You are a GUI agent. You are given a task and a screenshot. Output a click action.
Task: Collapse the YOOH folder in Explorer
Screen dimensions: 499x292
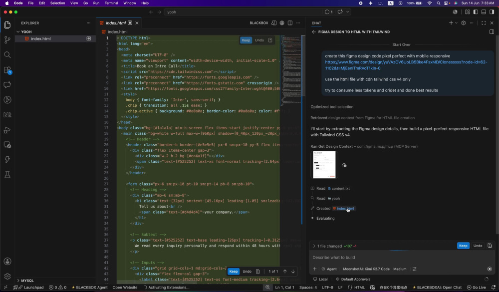pyautogui.click(x=18, y=32)
